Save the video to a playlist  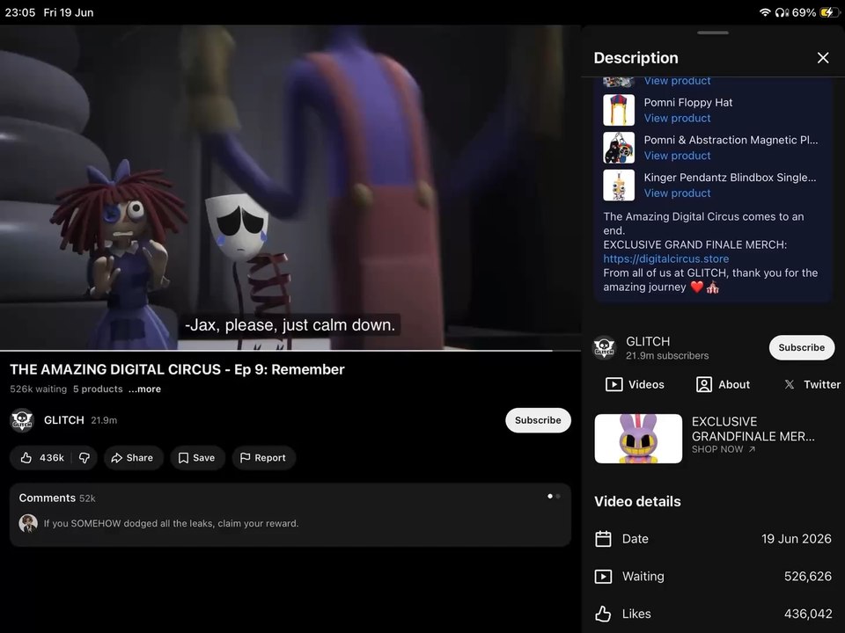click(196, 457)
